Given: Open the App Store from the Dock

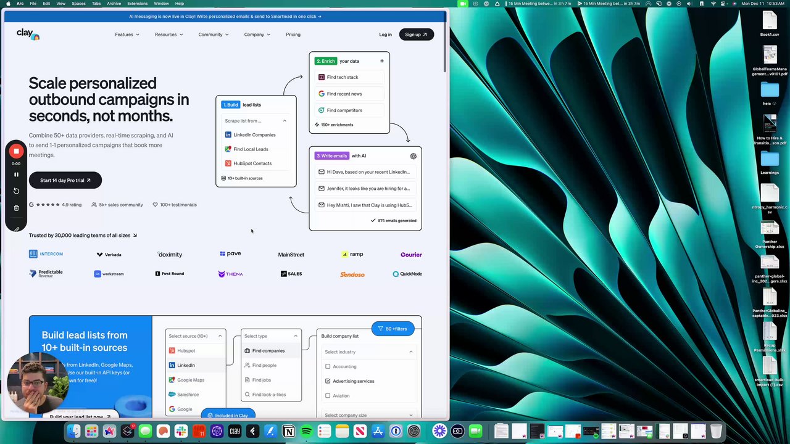Looking at the screenshot, I should [378, 431].
